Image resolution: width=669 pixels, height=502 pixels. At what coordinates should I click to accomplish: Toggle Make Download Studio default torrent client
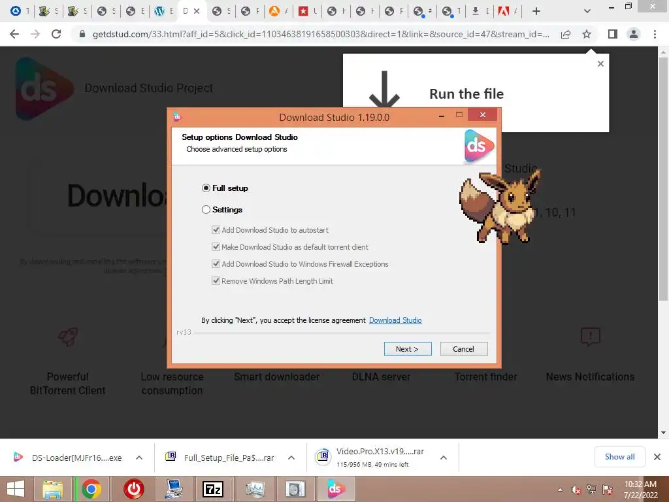[x=216, y=246]
